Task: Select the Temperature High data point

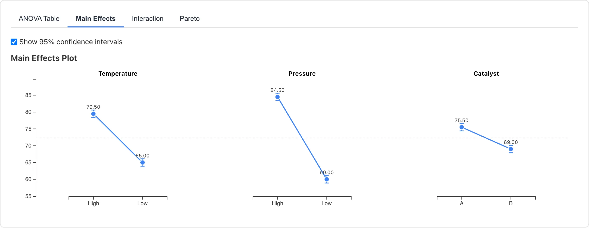Action: (93, 114)
